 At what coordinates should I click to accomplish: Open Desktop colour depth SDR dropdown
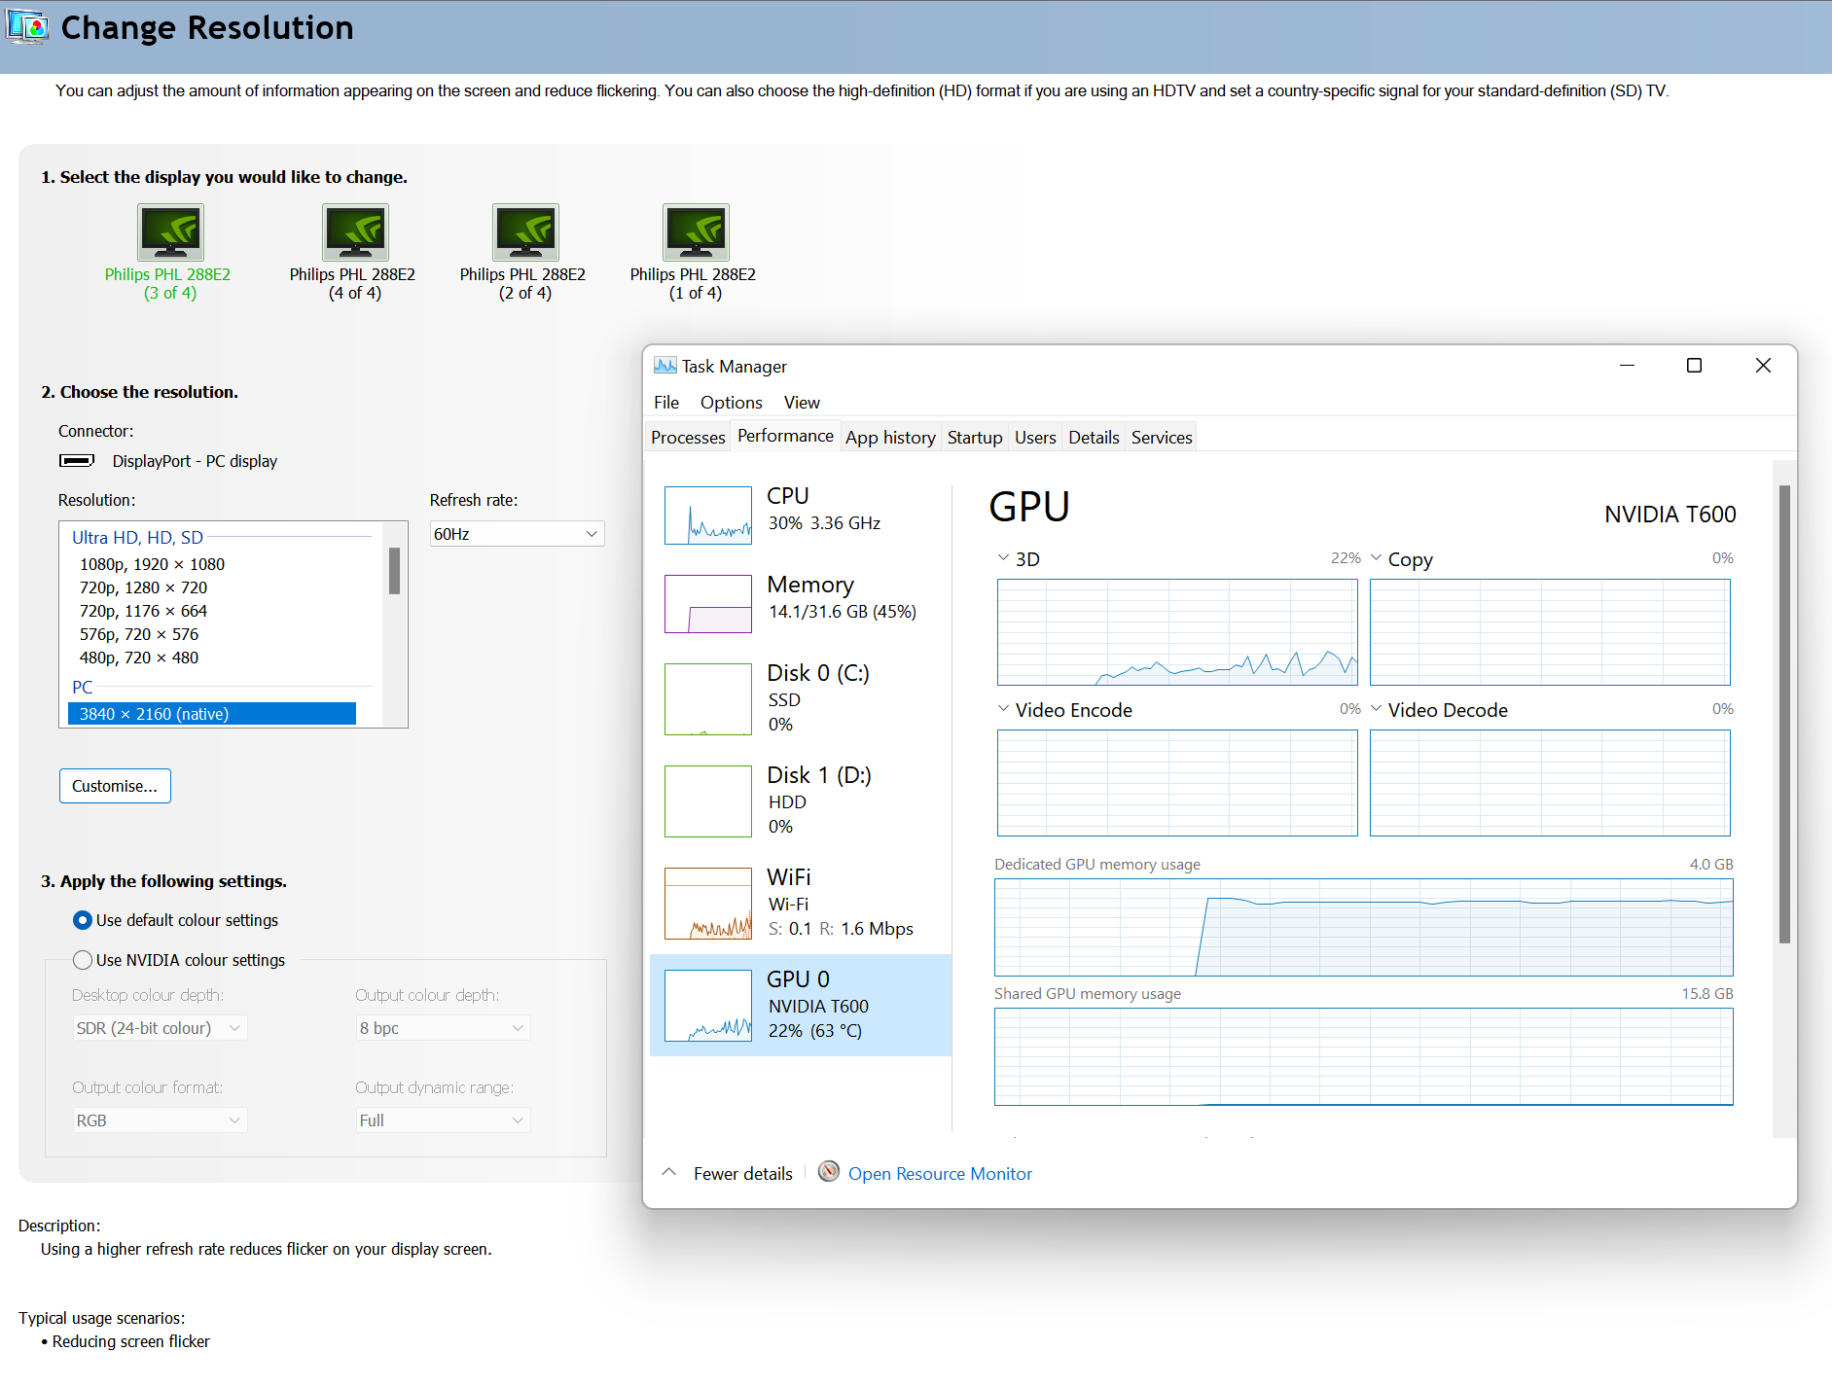[160, 1028]
